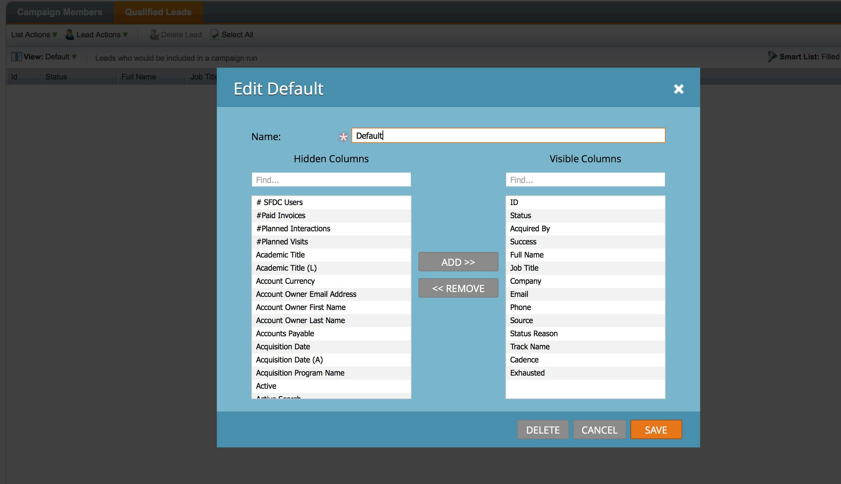Click the orange SAVE button
The height and width of the screenshot is (484, 841).
(x=656, y=430)
